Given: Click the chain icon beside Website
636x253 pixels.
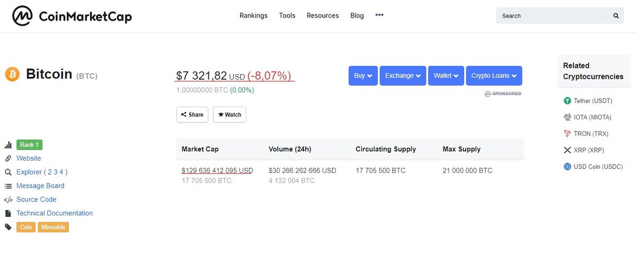Looking at the screenshot, I should tap(8, 159).
